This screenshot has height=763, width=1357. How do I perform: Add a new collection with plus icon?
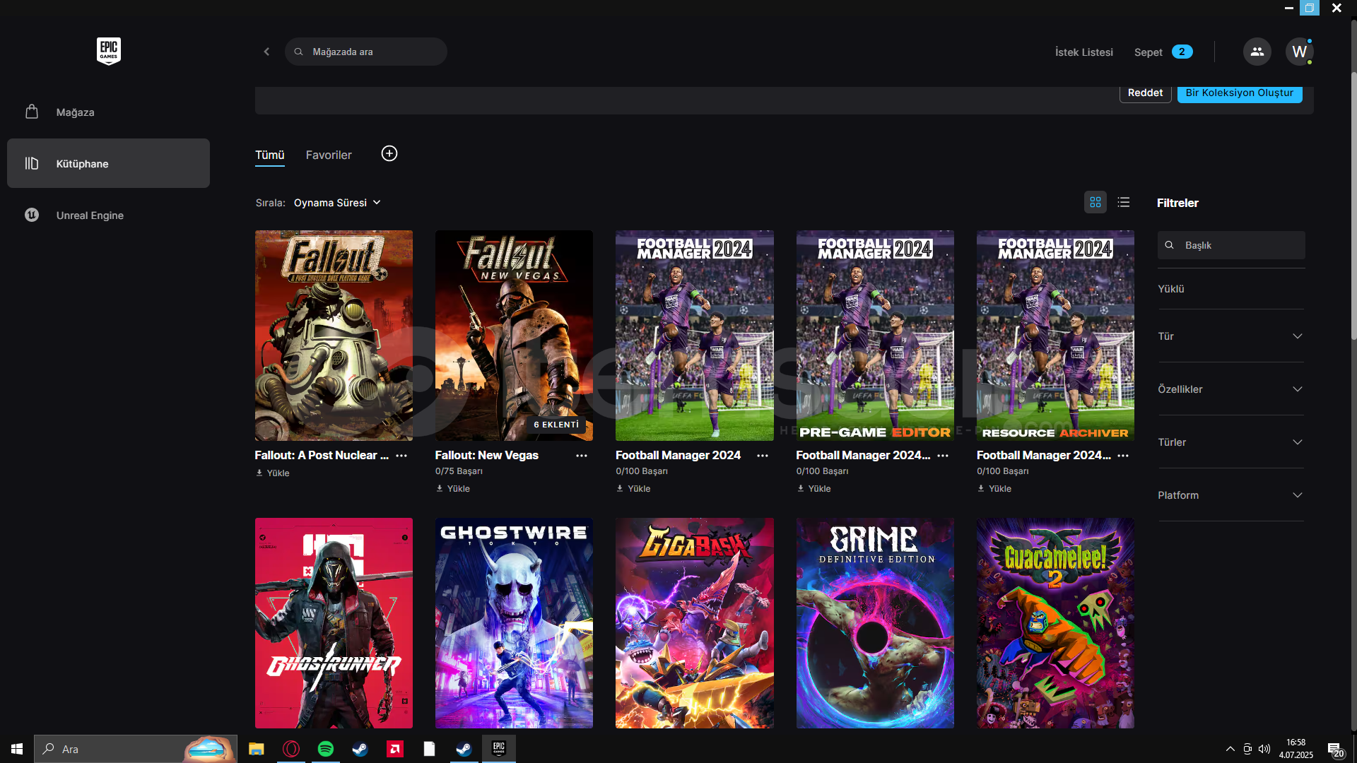(x=389, y=153)
